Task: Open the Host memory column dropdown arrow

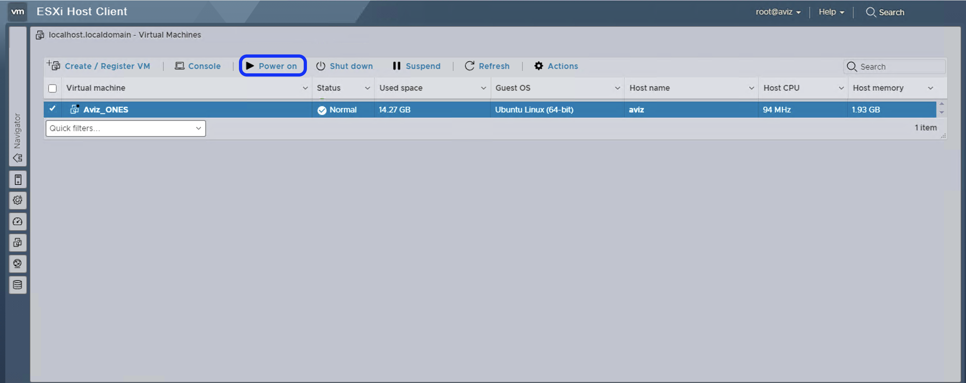Action: pos(930,88)
